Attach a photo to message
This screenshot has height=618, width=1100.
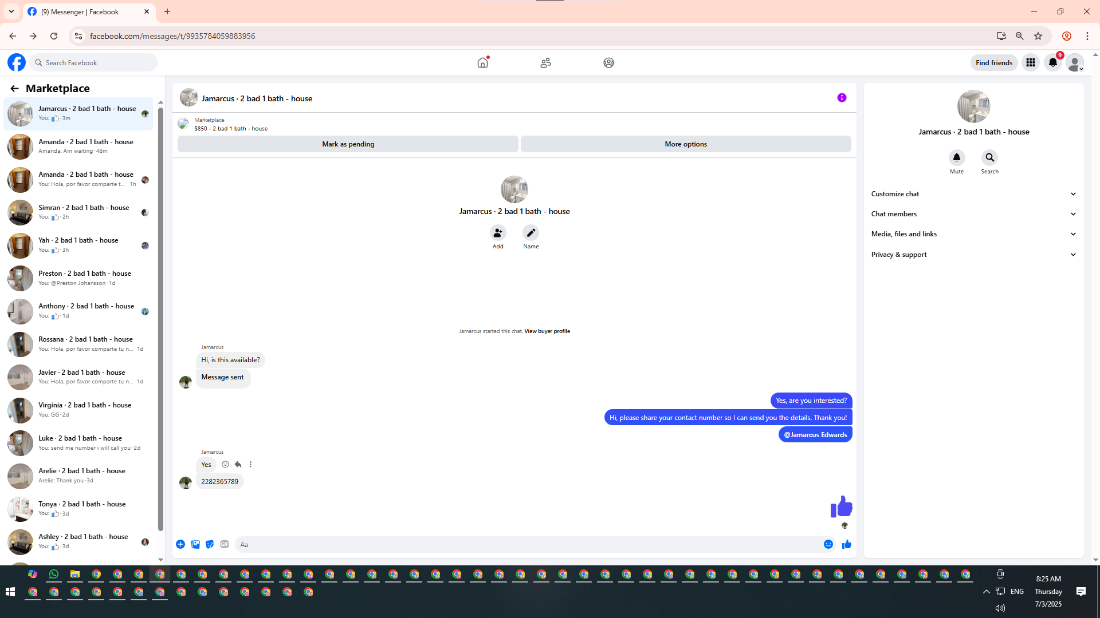pos(195,544)
